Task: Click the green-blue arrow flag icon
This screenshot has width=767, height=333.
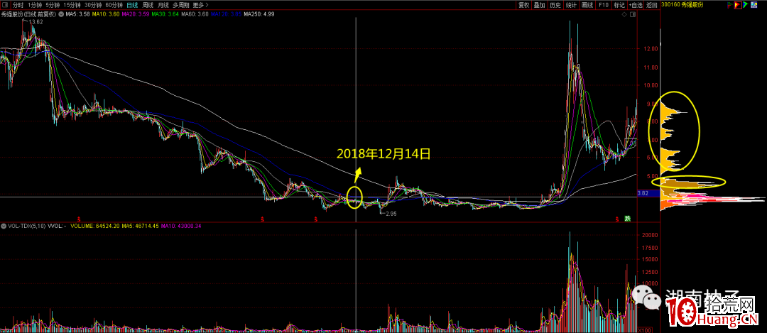Action: click(746, 5)
